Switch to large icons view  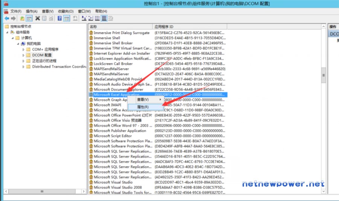84,18
